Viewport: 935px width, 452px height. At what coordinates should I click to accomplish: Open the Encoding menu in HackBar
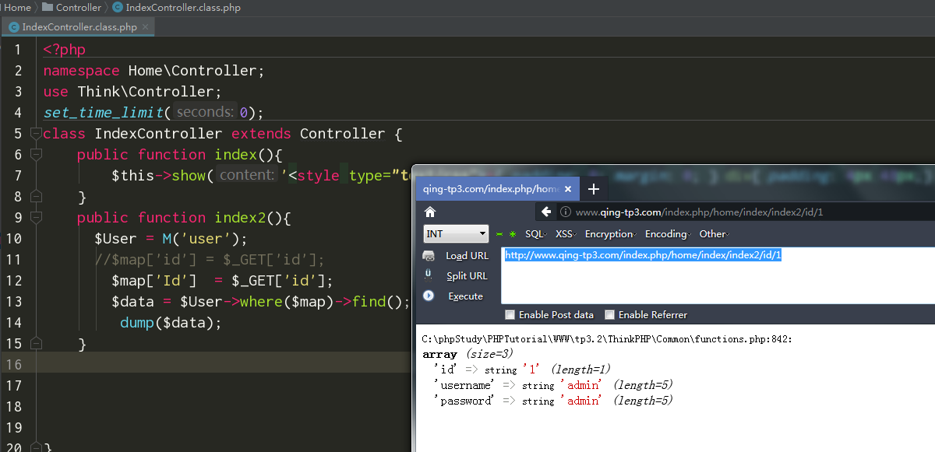(668, 234)
